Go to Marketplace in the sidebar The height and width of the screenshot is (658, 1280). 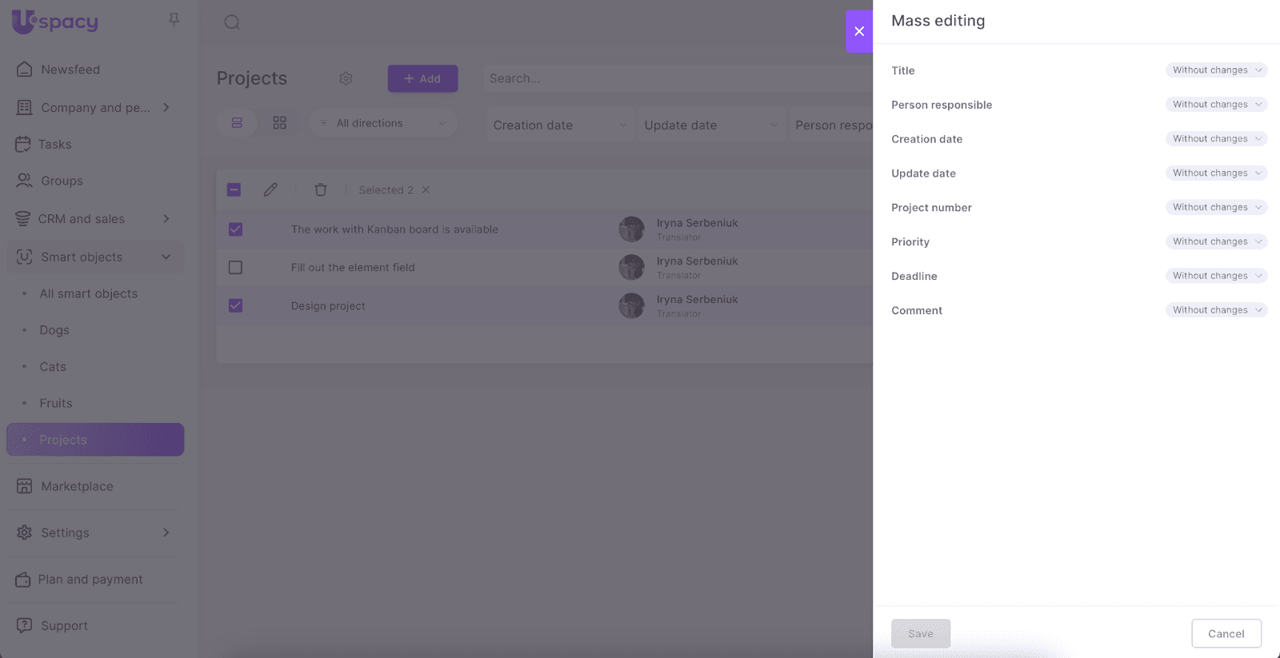(77, 486)
